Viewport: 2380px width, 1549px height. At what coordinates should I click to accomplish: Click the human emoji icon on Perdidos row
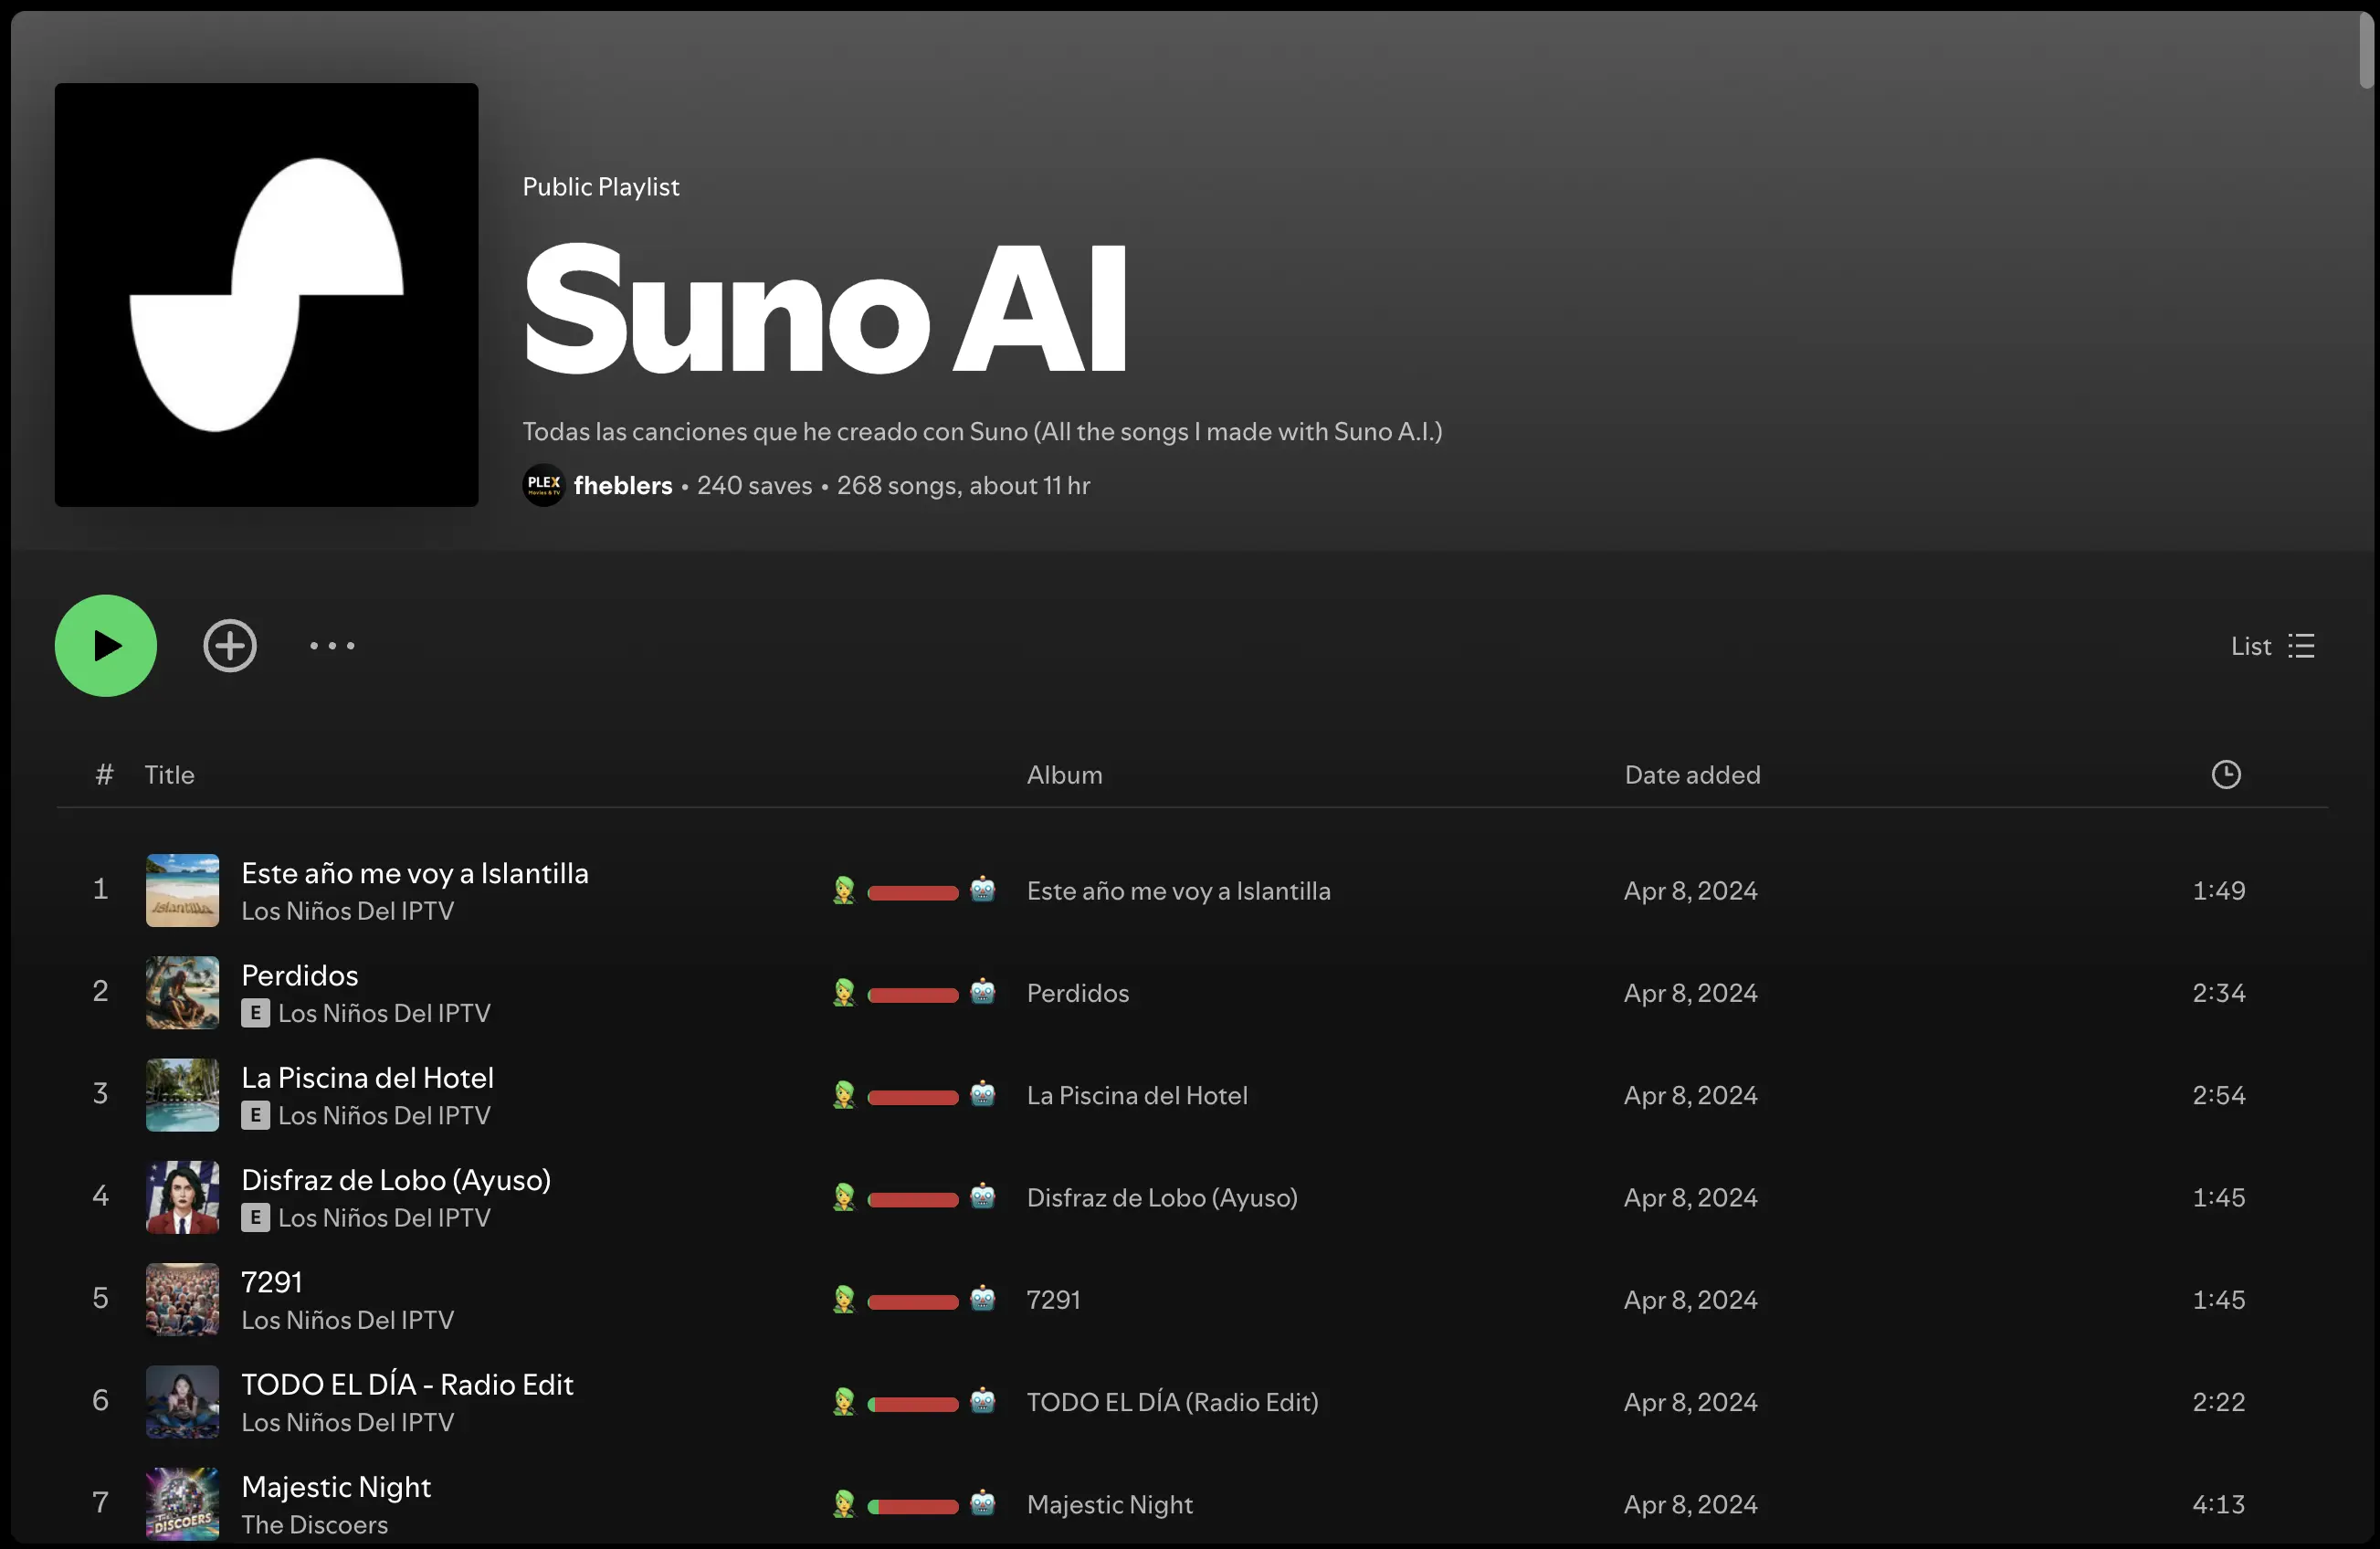point(844,993)
